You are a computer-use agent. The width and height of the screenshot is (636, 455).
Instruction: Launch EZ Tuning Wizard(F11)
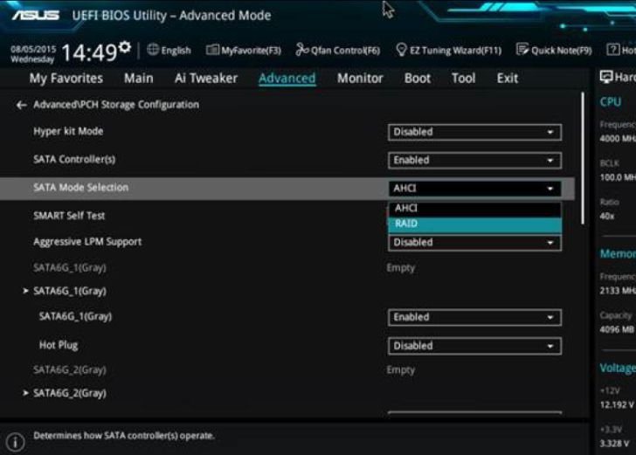point(449,51)
